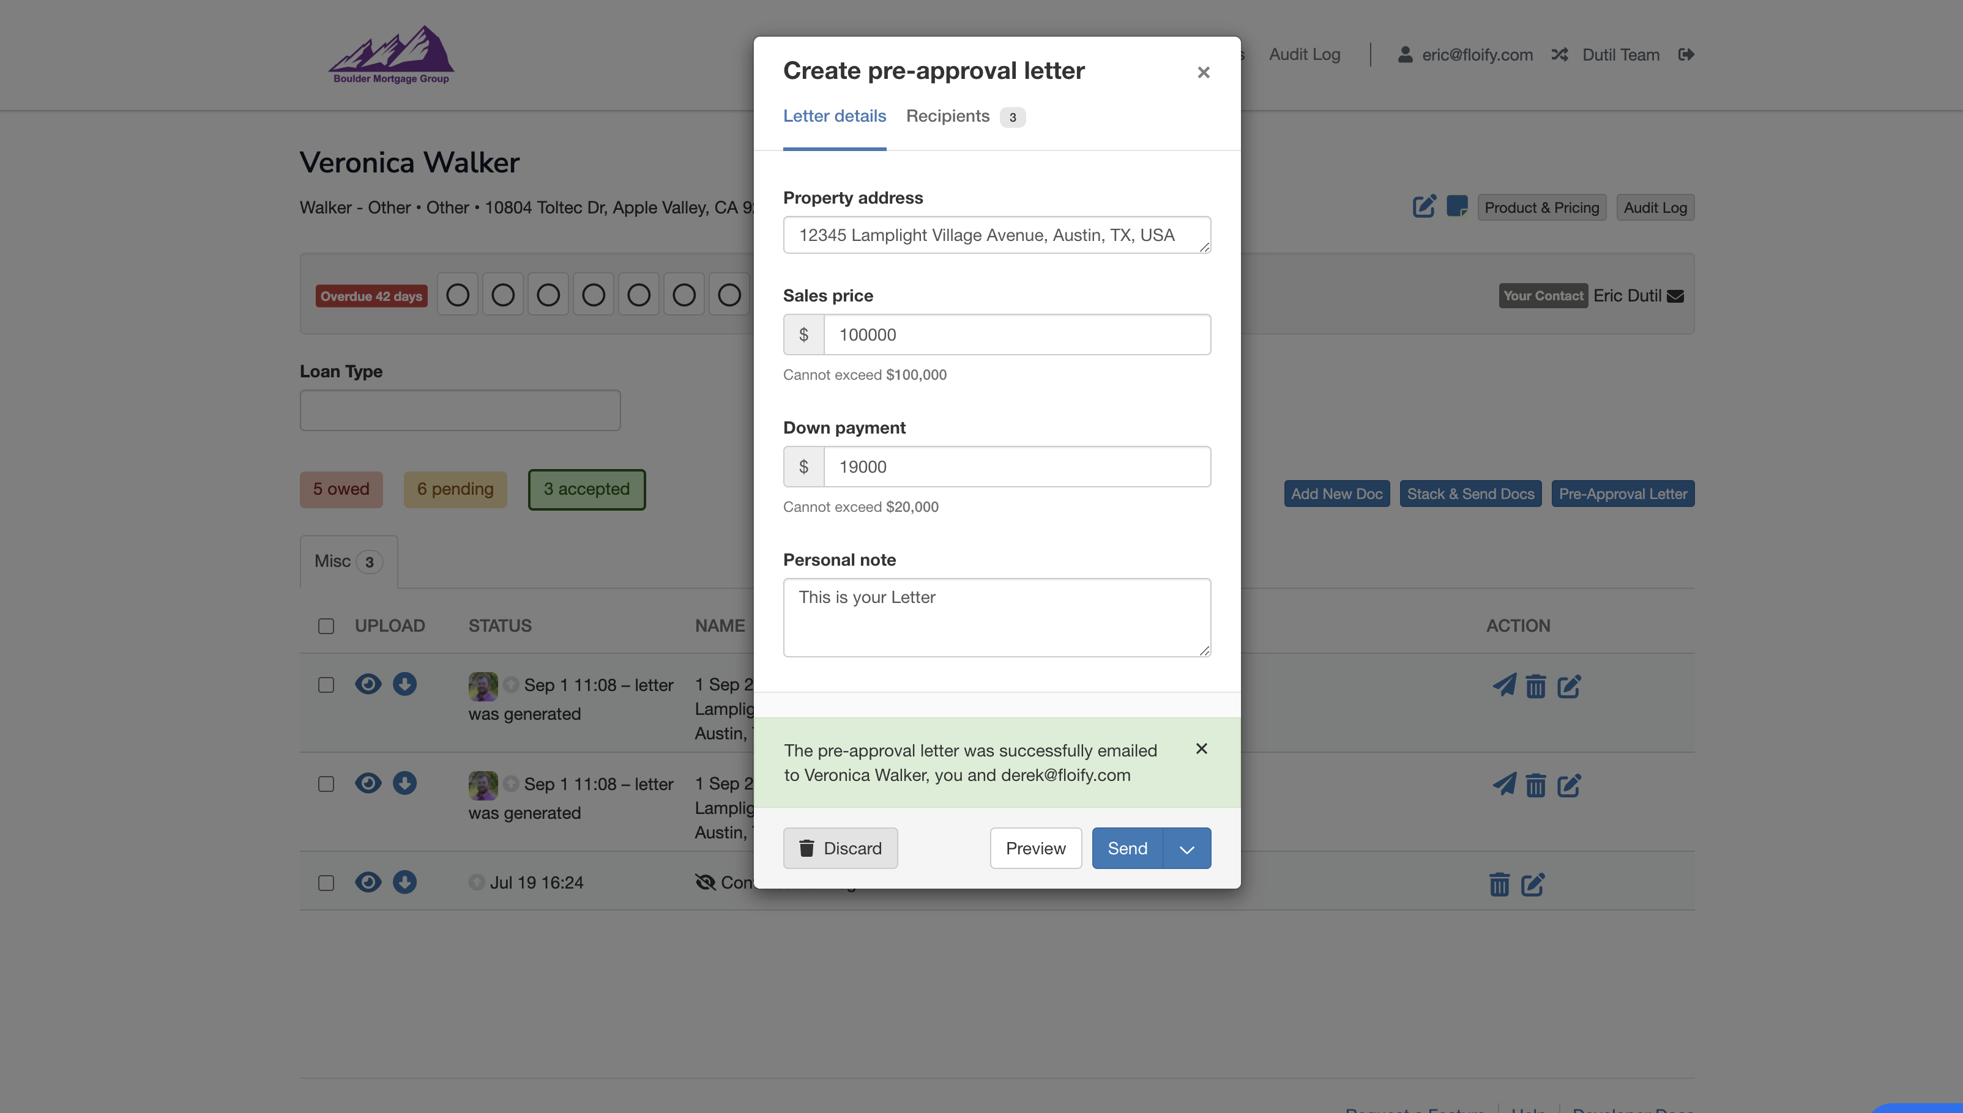
Task: Click the Discard button
Action: [840, 849]
